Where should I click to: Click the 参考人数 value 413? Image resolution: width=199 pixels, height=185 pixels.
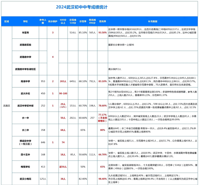pos(43,167)
